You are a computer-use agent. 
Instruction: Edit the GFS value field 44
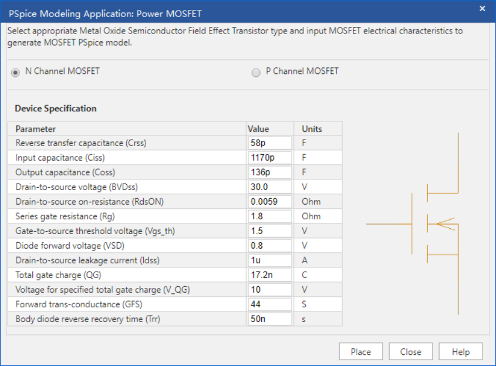coord(270,304)
